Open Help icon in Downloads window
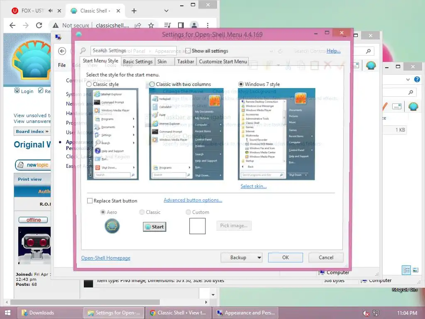The image size is (425, 319). pos(417,79)
